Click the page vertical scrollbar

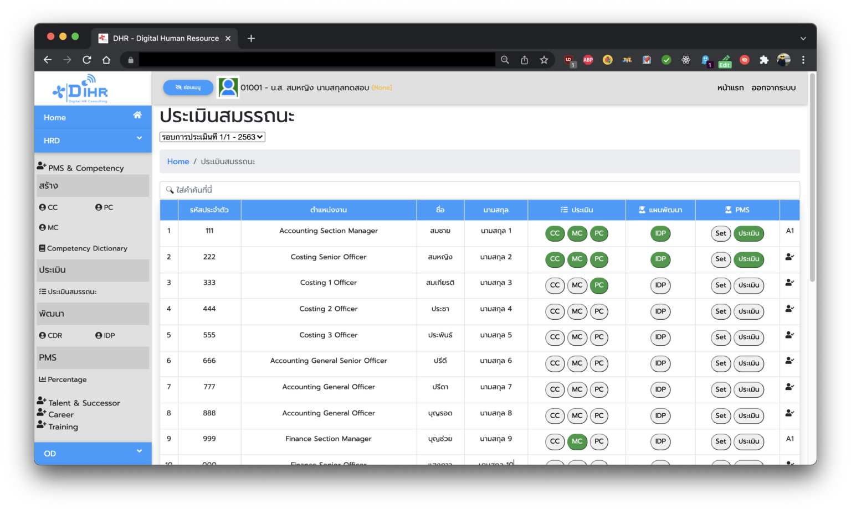(812, 177)
